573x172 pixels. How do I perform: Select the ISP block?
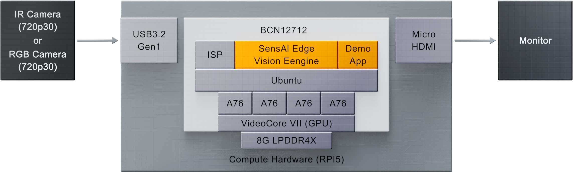point(215,55)
